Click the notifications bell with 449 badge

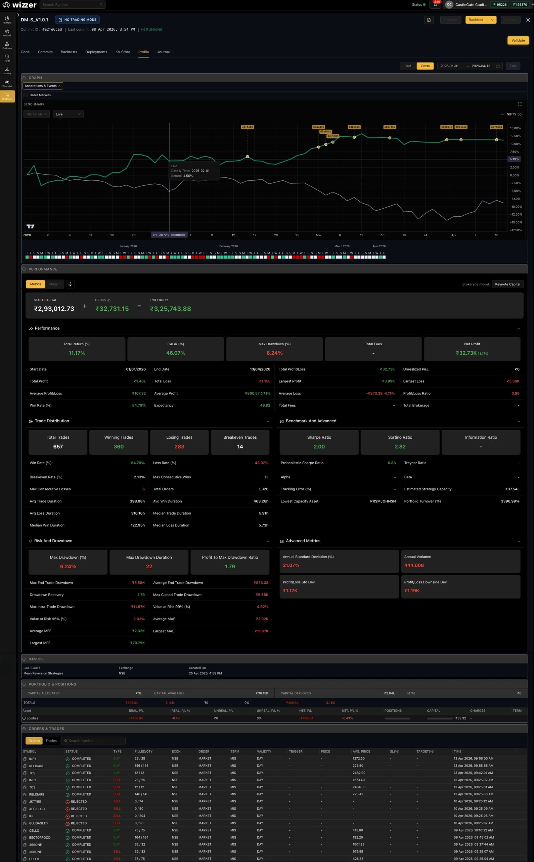(435, 4)
